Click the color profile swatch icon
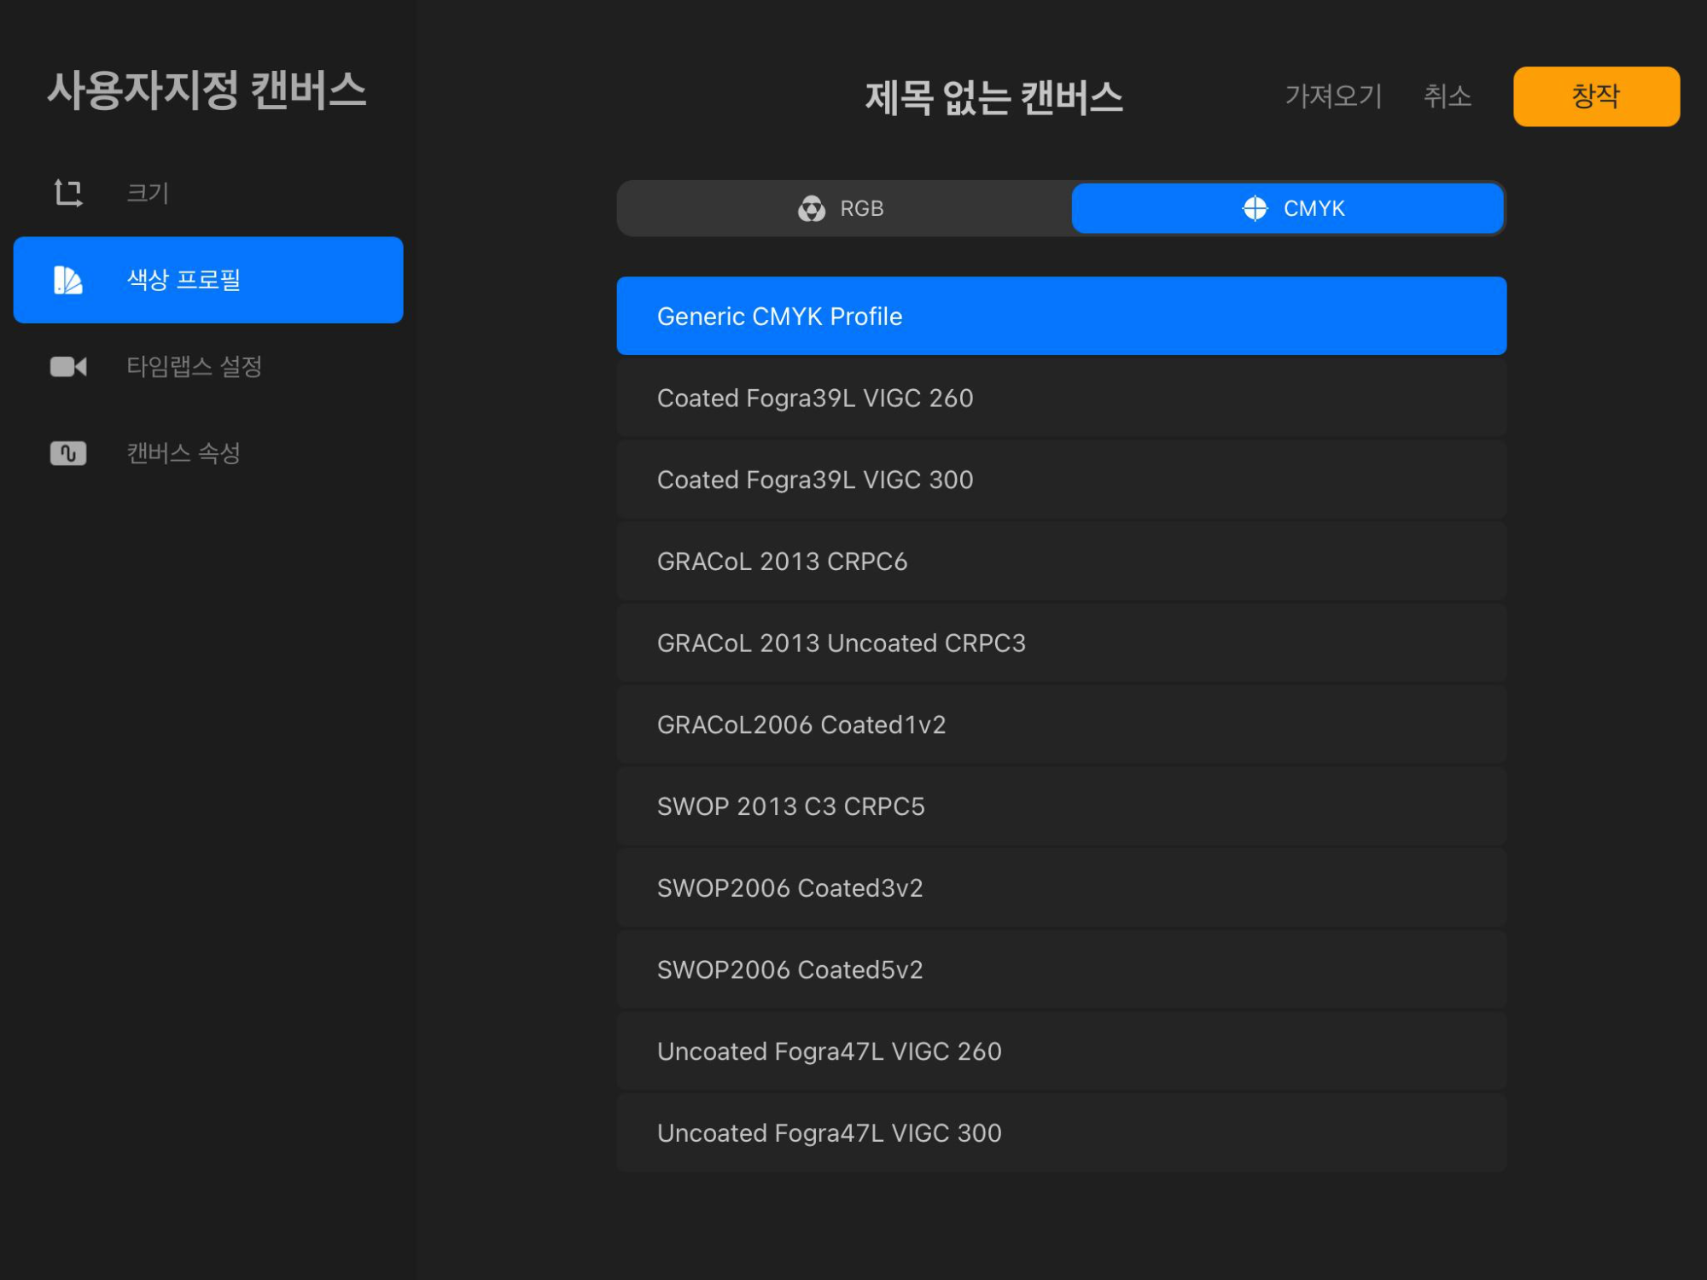Viewport: 1707px width, 1280px height. pyautogui.click(x=68, y=280)
